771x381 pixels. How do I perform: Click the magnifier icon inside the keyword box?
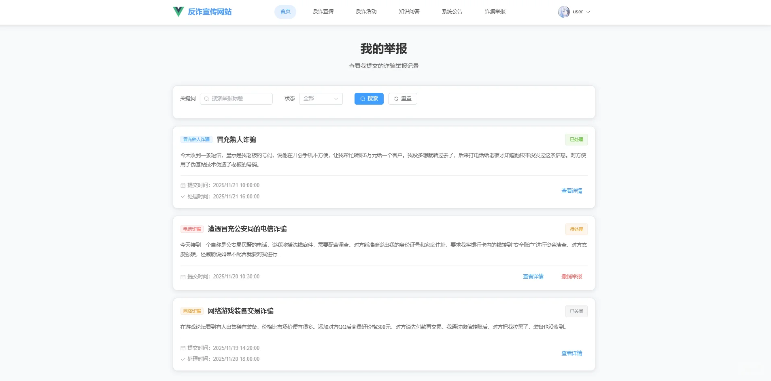(206, 99)
